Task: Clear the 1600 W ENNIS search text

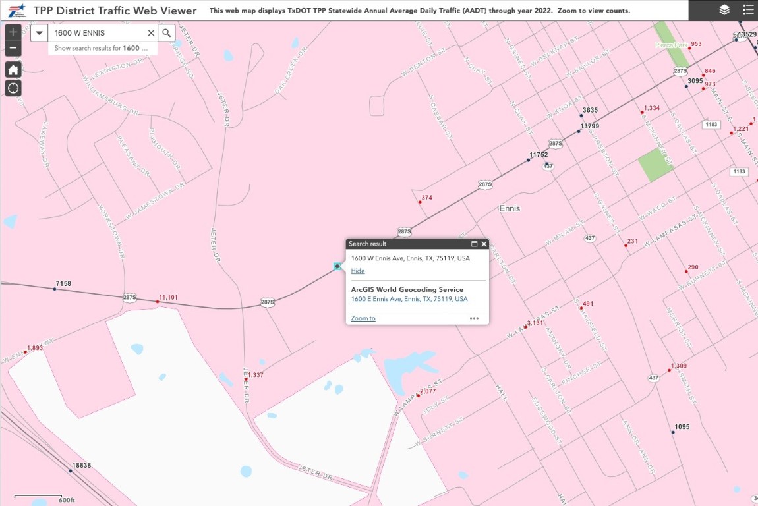Action: click(151, 33)
